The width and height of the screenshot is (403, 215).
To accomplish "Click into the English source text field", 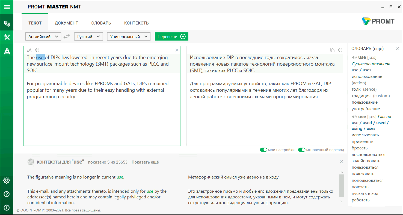I will click(x=102, y=96).
